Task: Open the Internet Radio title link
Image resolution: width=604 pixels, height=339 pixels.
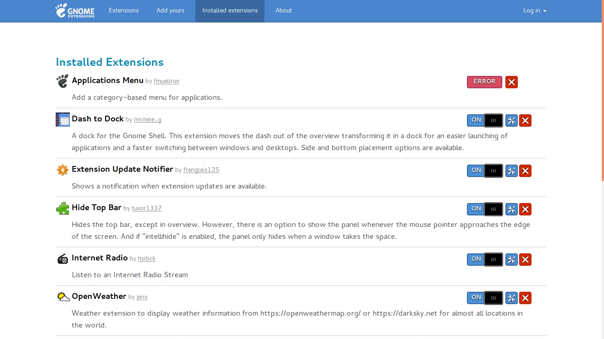Action: (99, 258)
